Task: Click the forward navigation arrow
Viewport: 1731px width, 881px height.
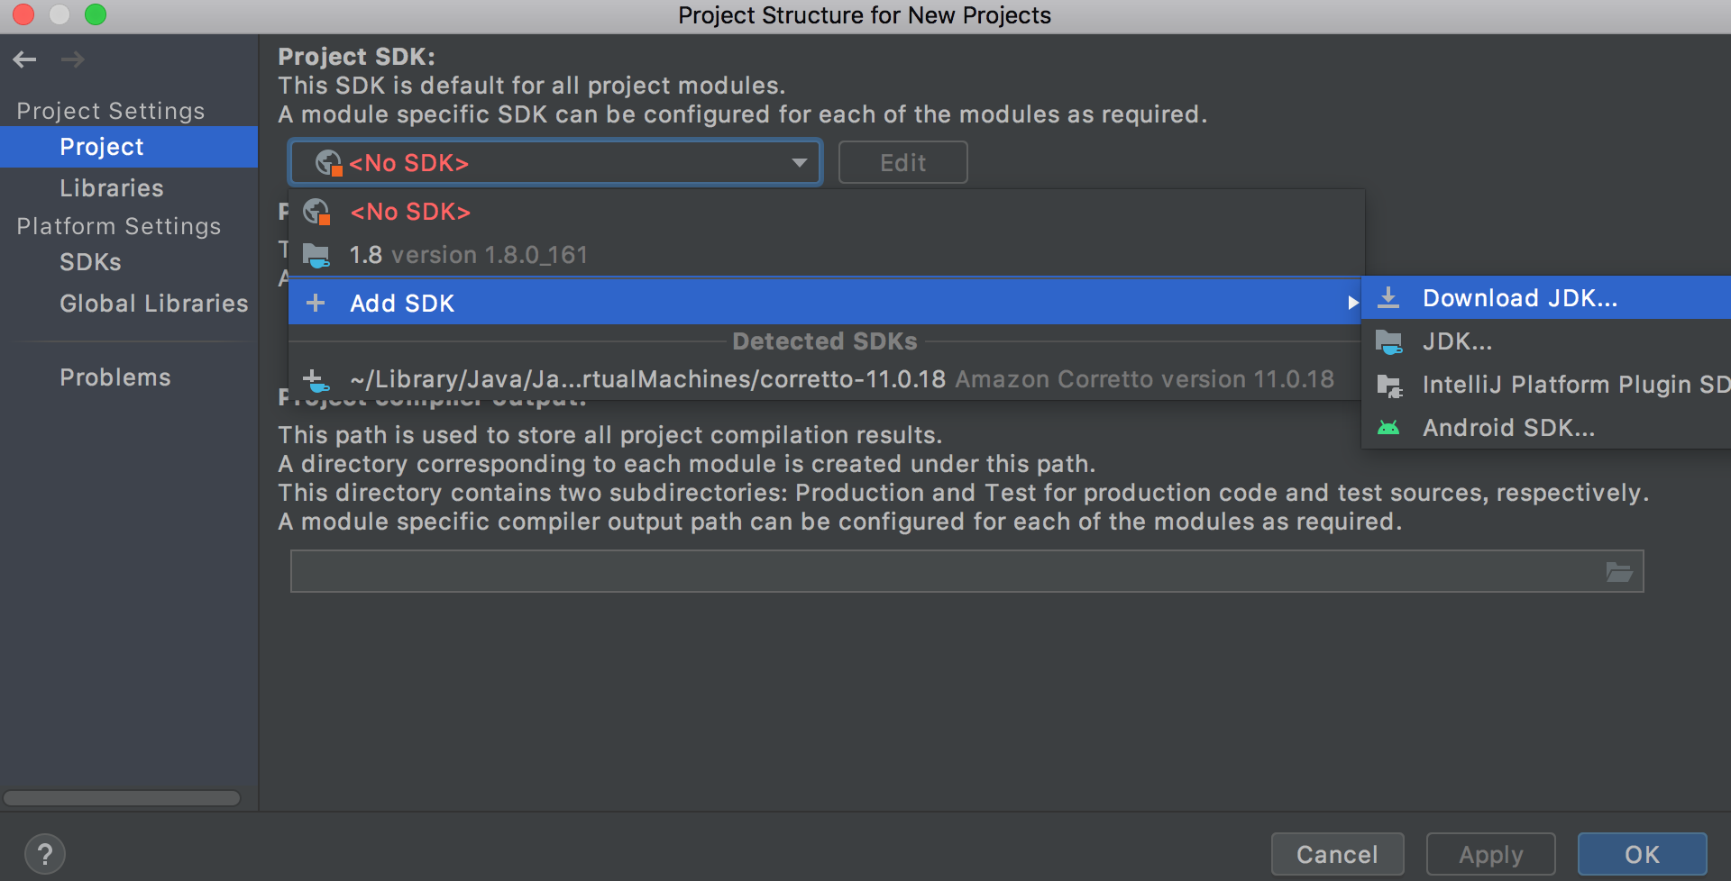Action: [72, 59]
